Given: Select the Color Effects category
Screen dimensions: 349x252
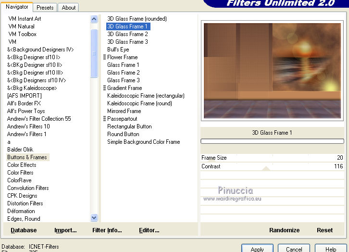Looking at the screenshot, I should (22, 165).
